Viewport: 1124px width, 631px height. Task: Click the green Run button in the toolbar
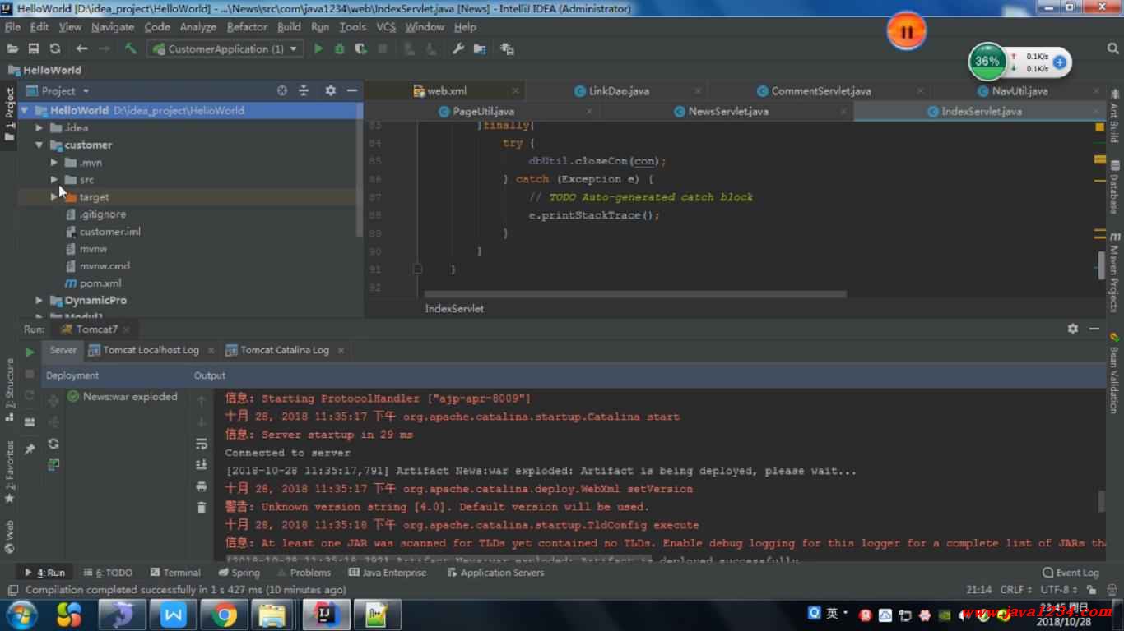318,49
